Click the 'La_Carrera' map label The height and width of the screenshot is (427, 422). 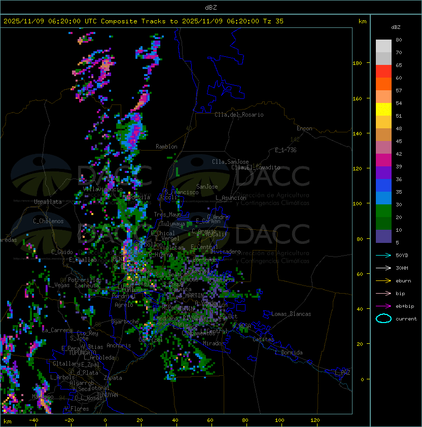point(57,330)
